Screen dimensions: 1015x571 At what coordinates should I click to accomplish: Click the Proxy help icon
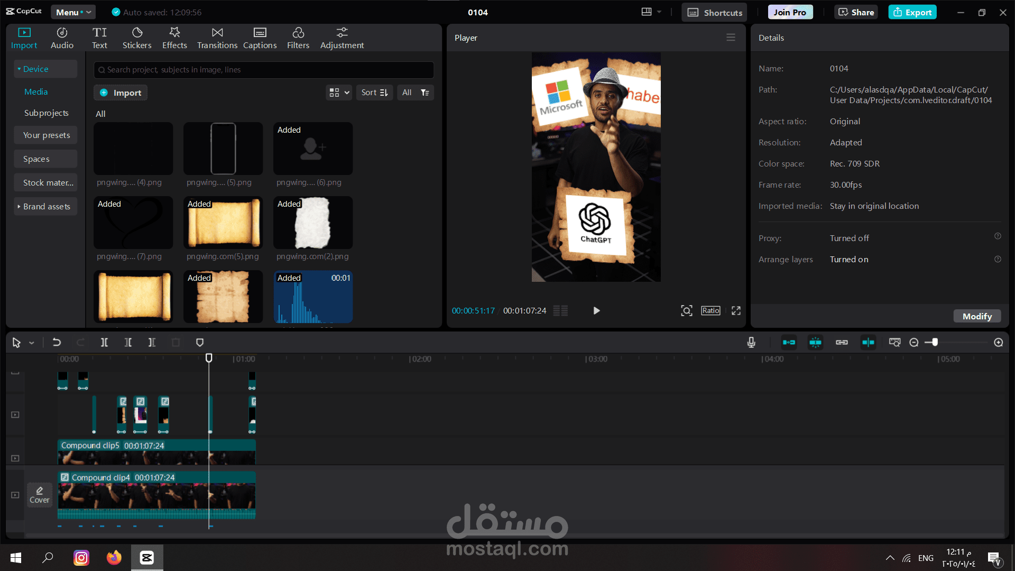(x=998, y=236)
